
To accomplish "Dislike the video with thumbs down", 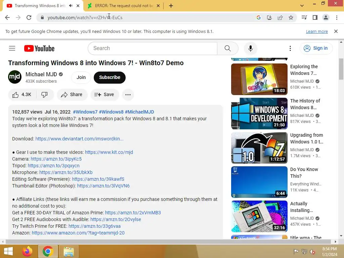I will click(x=45, y=94).
